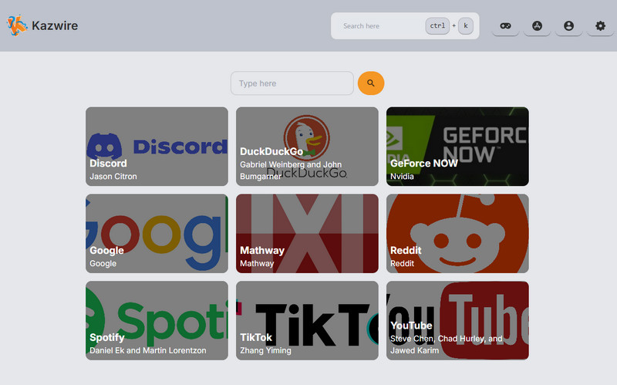Open the Spotify card
The image size is (617, 385).
157,320
